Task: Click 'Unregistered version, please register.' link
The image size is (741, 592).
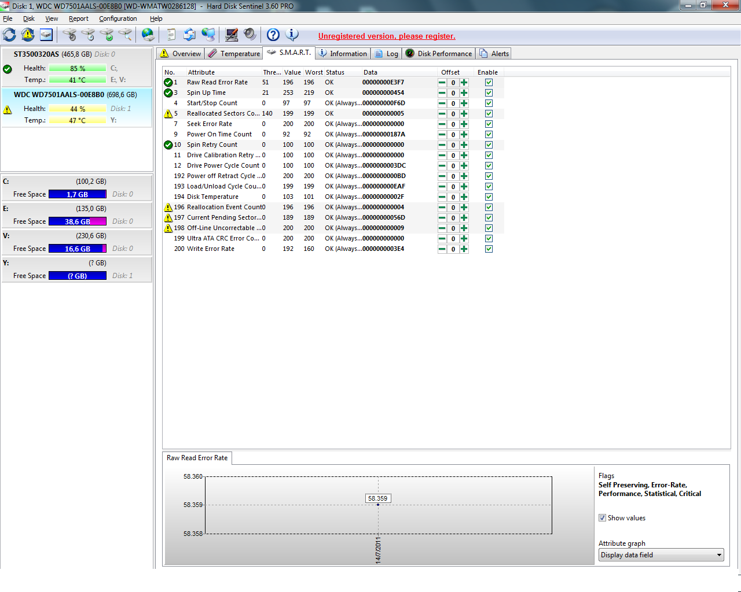Action: point(387,36)
